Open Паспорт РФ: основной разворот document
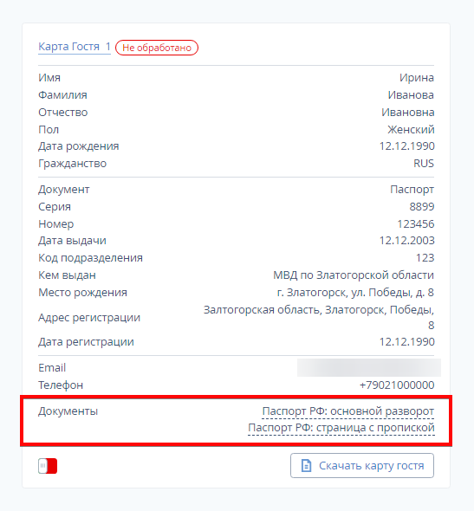 [347, 411]
